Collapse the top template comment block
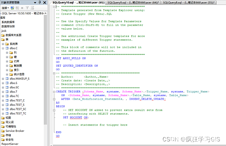Screen dimensions: 226x146 (54, 7)
